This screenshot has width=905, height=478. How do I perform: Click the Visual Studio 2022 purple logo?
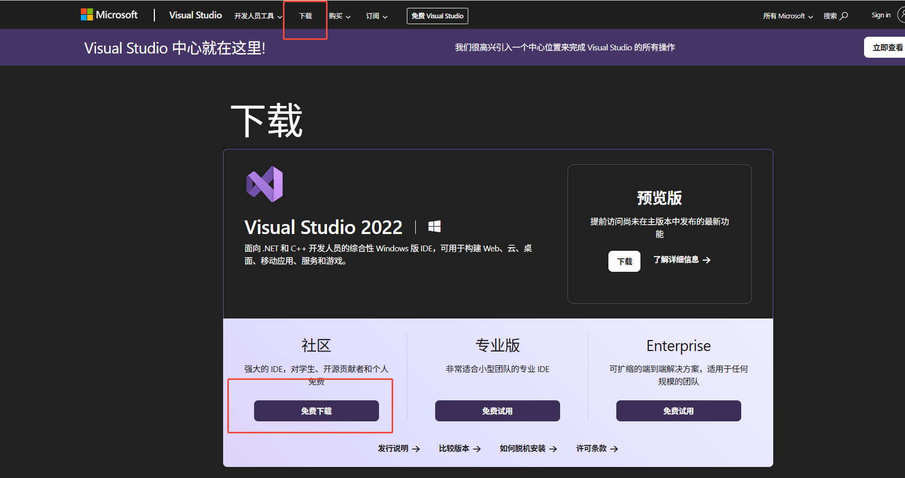pyautogui.click(x=265, y=184)
